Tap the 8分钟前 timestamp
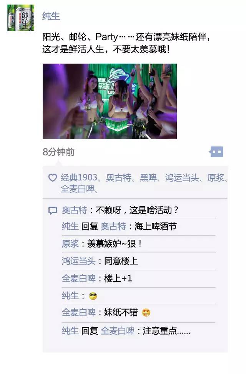246x374 pixels. (58, 152)
